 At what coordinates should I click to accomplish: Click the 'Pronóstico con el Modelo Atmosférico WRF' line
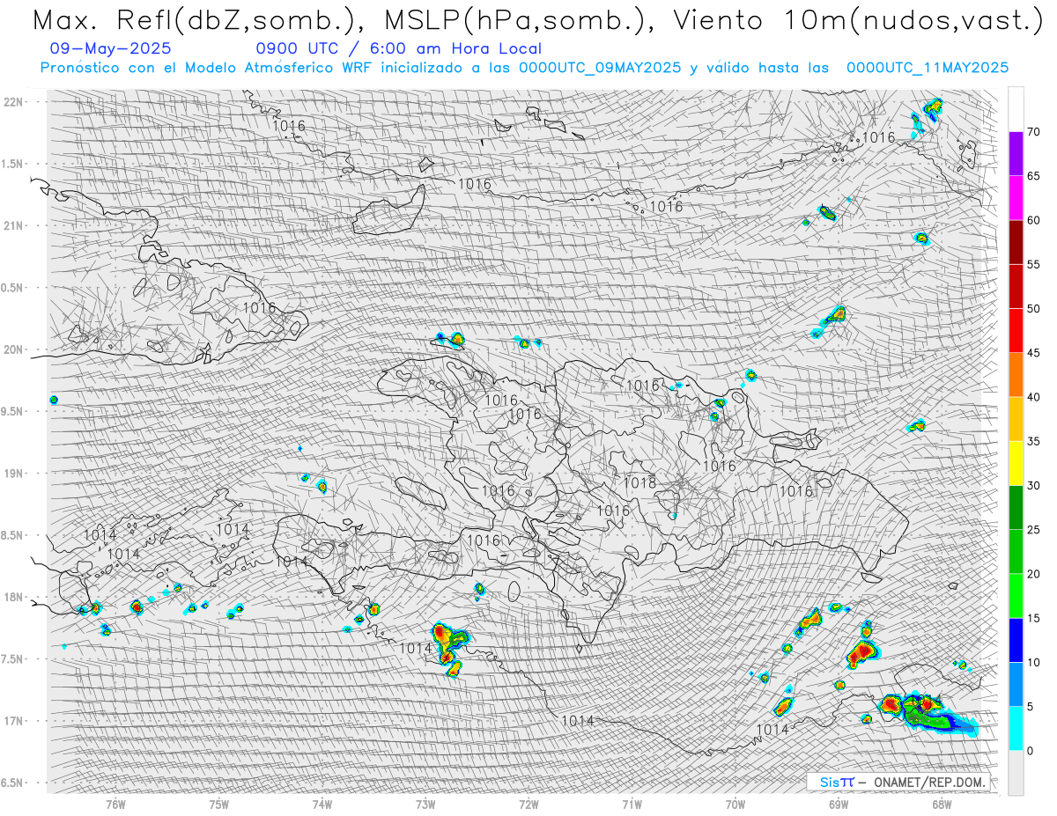[524, 68]
